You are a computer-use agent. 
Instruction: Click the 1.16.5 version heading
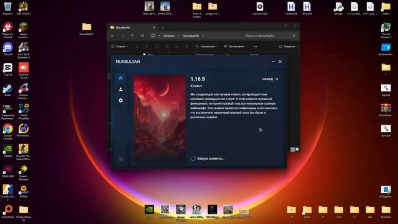coord(198,79)
